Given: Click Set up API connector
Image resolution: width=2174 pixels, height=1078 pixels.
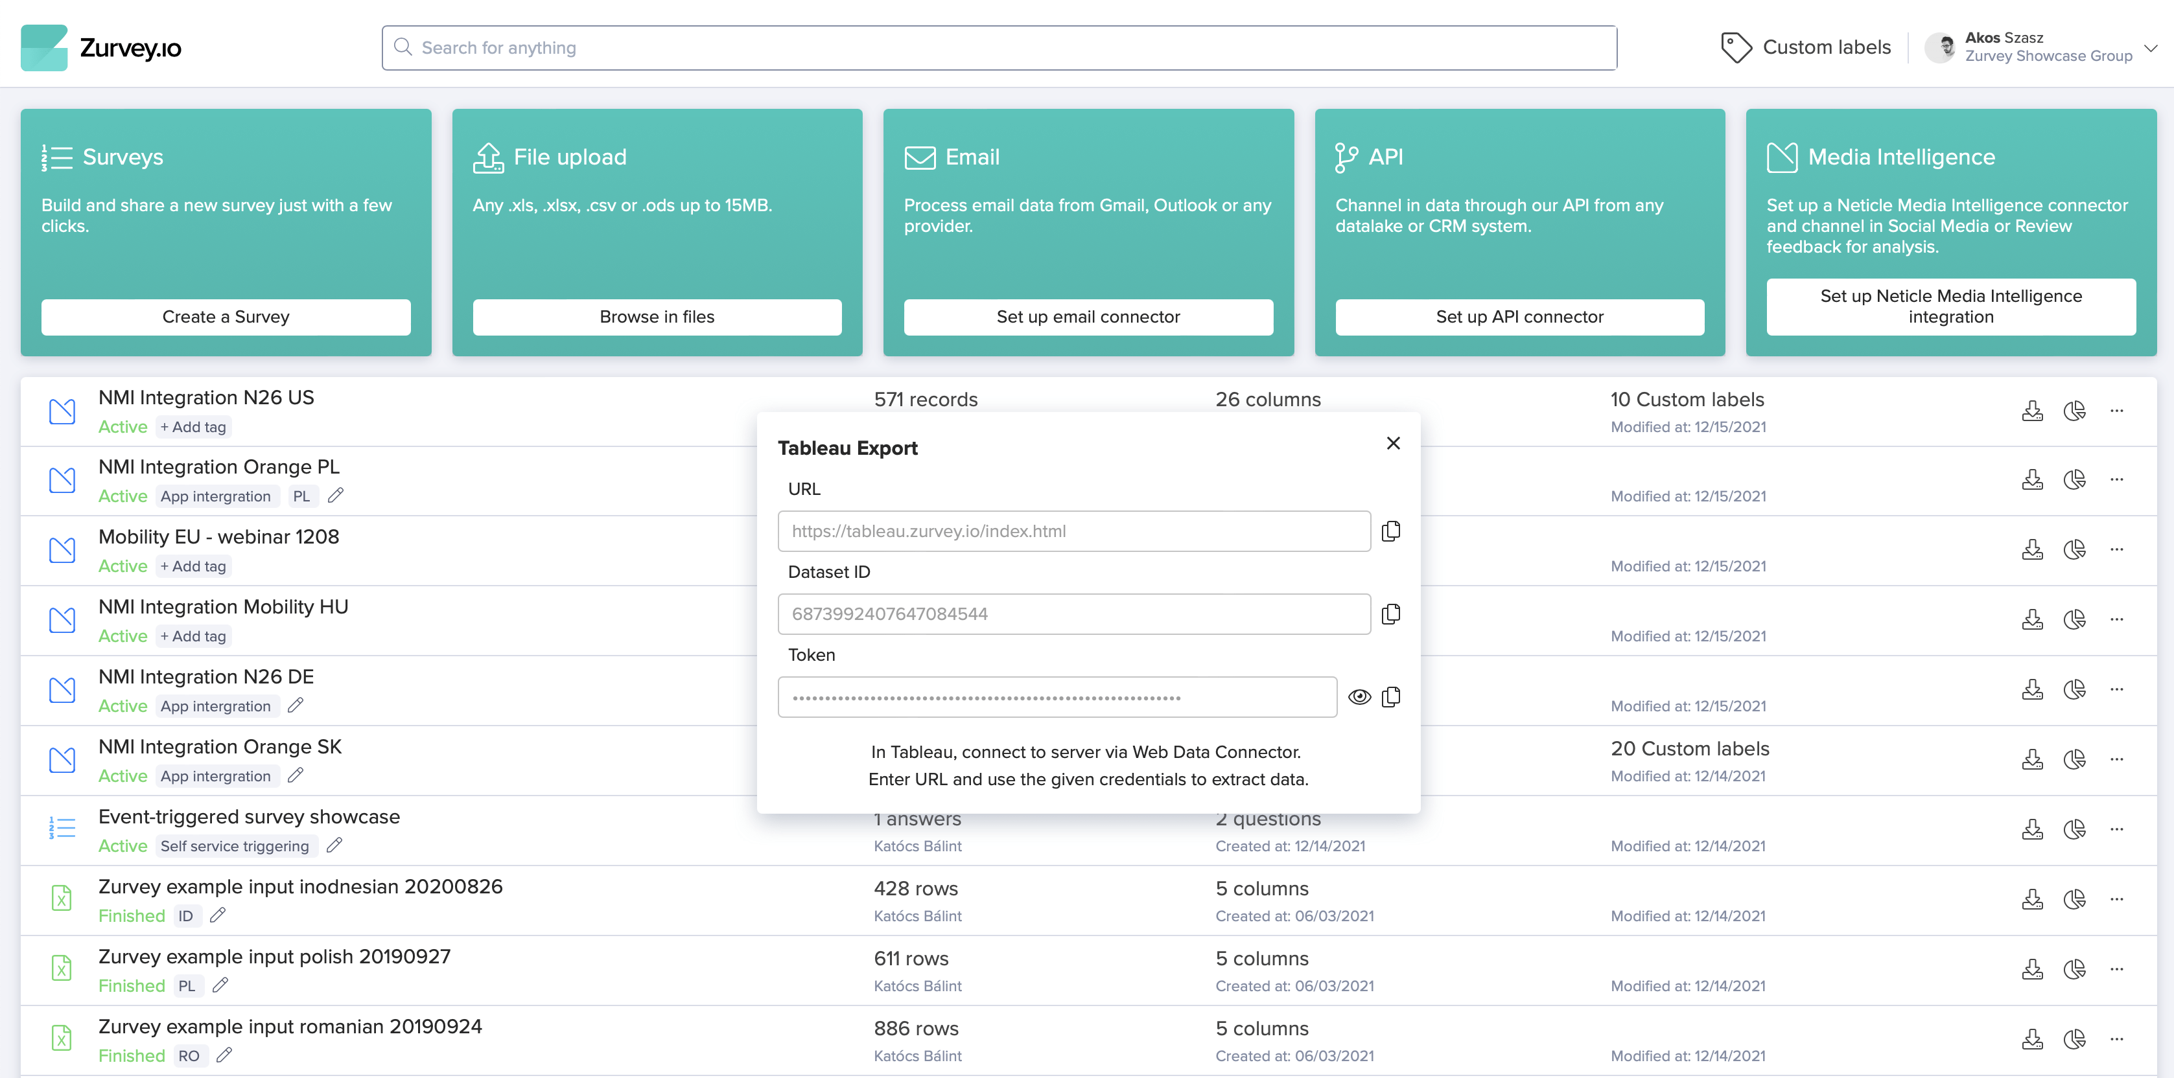Looking at the screenshot, I should 1520,316.
